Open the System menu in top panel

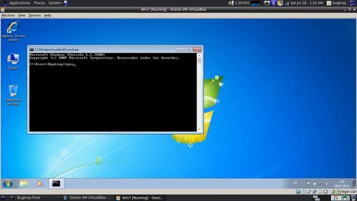click(55, 3)
